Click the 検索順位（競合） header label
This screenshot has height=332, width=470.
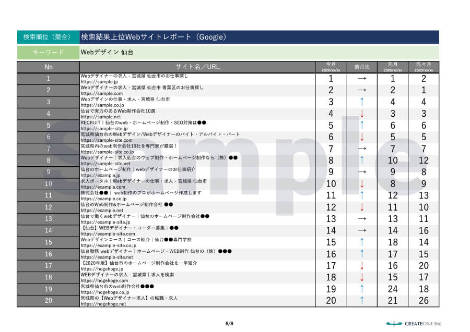(47, 36)
